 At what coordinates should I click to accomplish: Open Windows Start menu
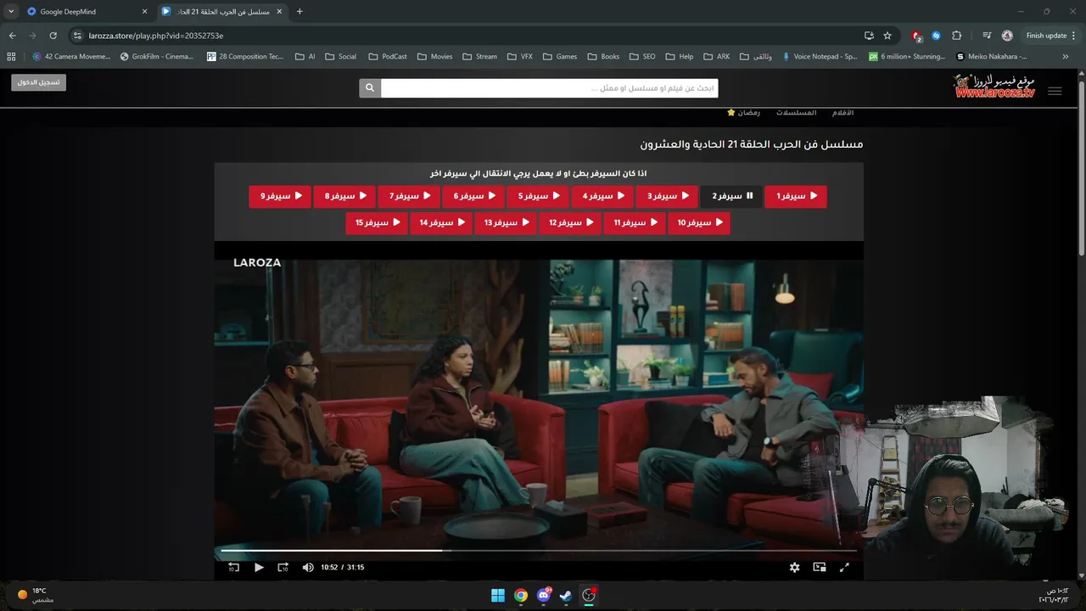tap(498, 595)
